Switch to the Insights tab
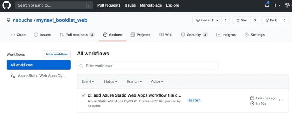 [x=226, y=35]
